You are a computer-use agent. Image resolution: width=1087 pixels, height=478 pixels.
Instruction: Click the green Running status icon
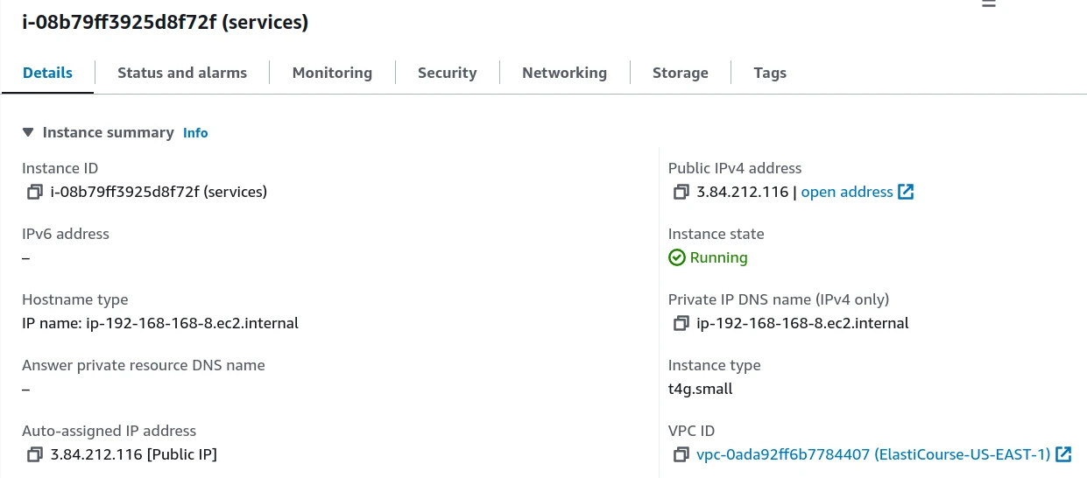click(676, 257)
